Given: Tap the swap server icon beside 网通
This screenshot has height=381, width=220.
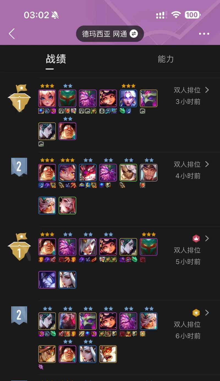Looking at the screenshot, I should click(x=134, y=34).
